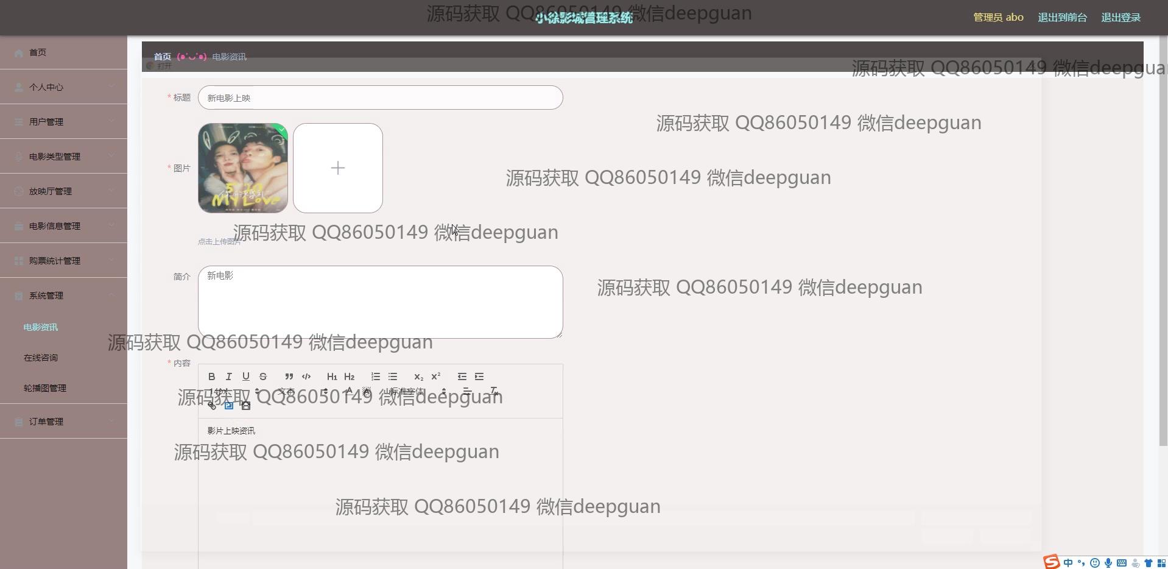Screen dimensions: 1168x569
Task: Insert image with the editor image icon
Action: [228, 406]
